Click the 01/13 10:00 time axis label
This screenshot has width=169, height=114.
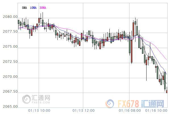click(39, 111)
